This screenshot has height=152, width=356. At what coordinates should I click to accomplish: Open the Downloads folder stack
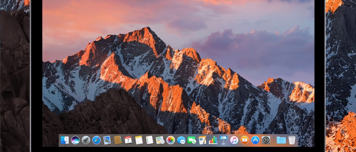pos(281,140)
